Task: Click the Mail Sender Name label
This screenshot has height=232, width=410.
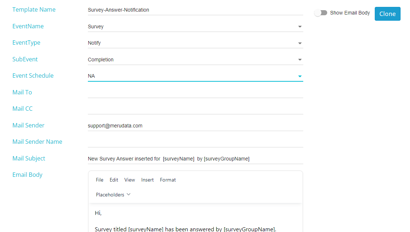Action: tap(37, 142)
